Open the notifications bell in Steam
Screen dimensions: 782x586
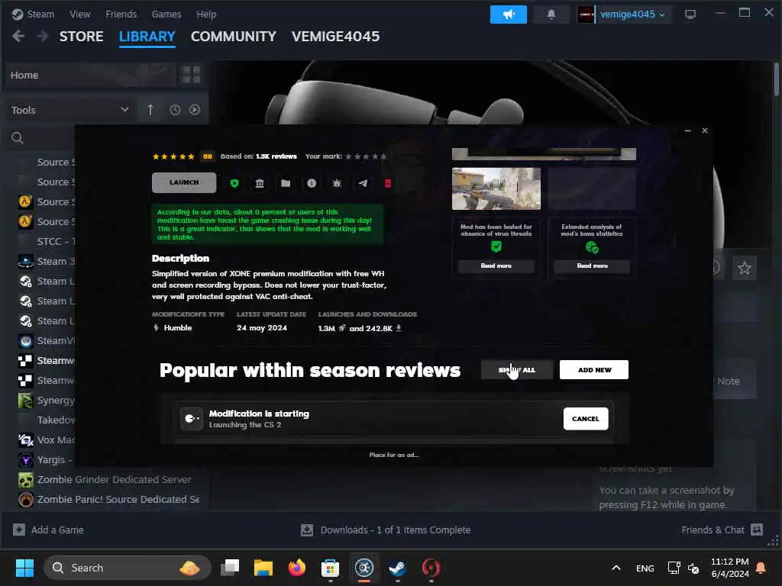pos(551,14)
